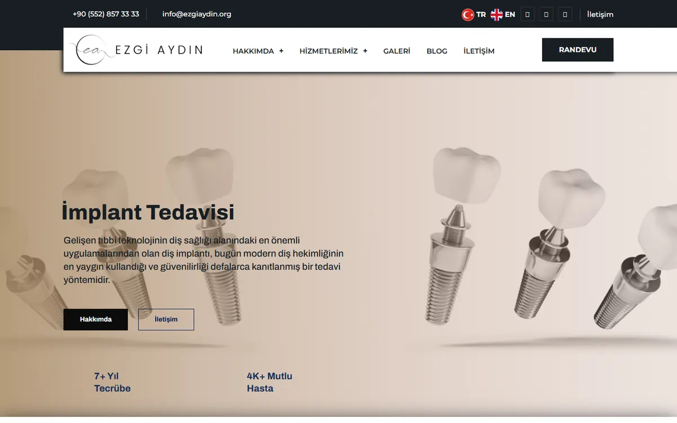This screenshot has width=677, height=423.
Task: Click the black Hakkımda hero button
Action: click(x=96, y=319)
